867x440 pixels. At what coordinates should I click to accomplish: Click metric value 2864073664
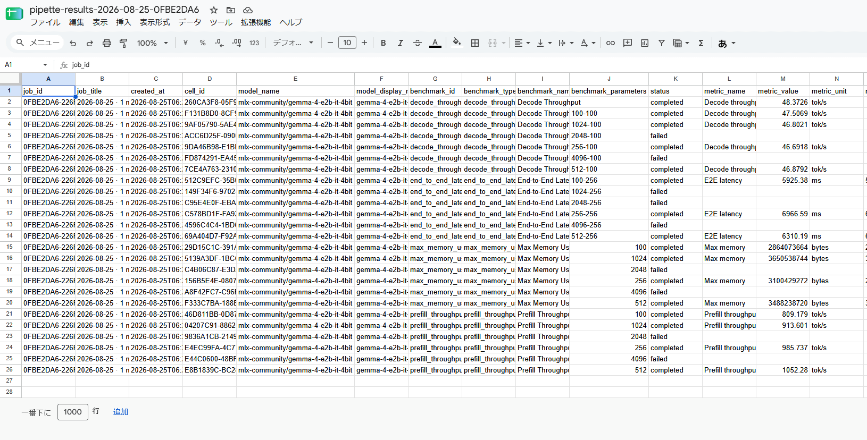coord(782,247)
